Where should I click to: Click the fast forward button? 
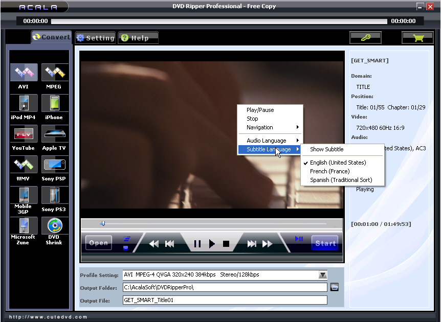pyautogui.click(x=267, y=244)
